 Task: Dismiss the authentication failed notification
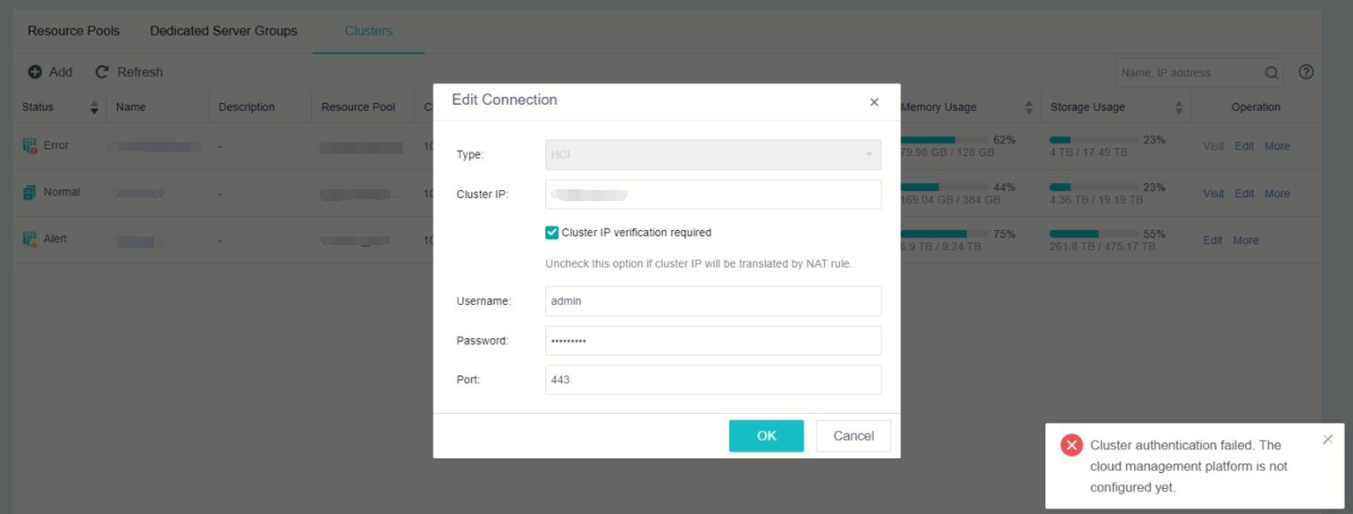pos(1328,439)
